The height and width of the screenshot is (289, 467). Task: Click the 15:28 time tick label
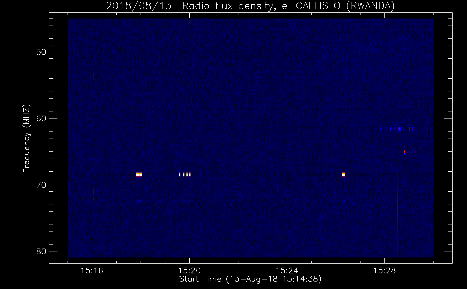(384, 271)
